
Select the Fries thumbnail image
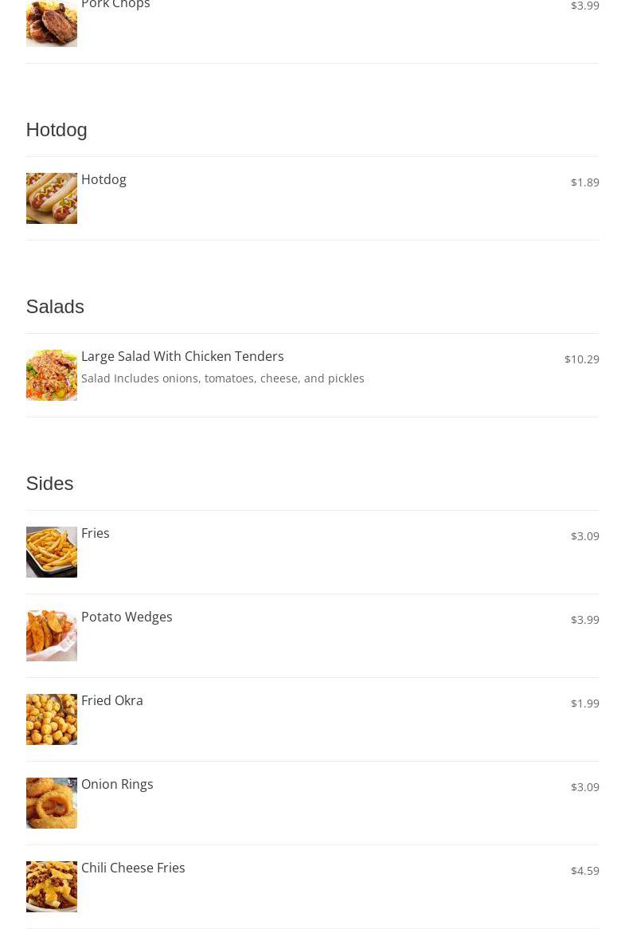pos(51,551)
